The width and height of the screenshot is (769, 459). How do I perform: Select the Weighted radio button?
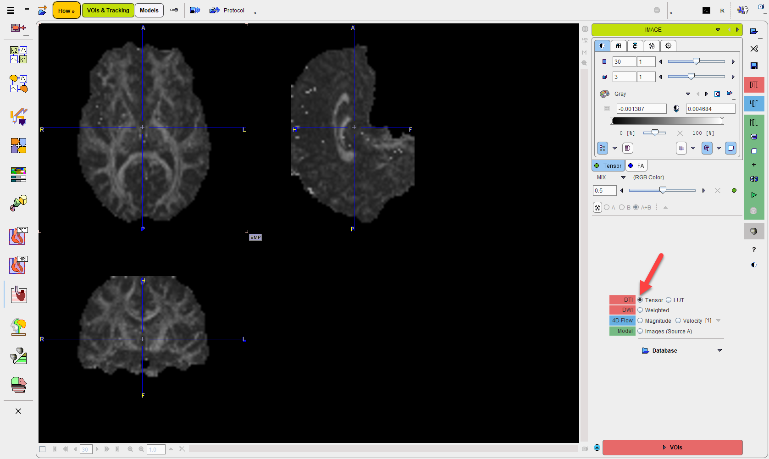tap(640, 310)
